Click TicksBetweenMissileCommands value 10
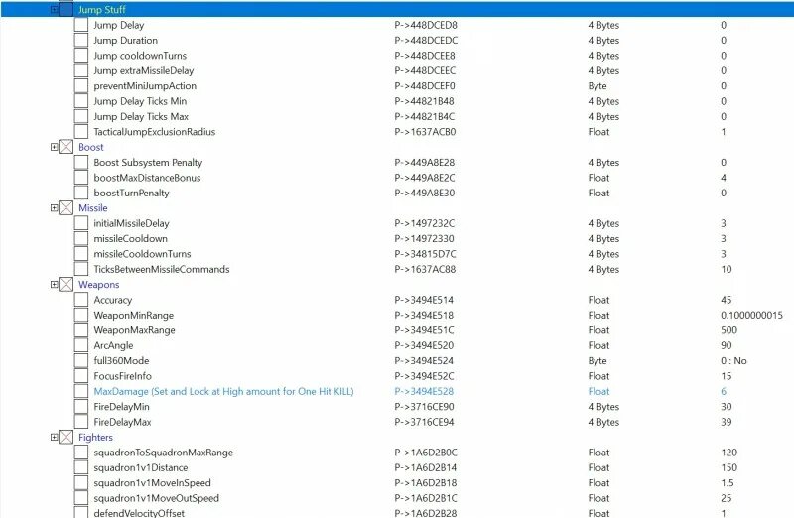 click(727, 269)
